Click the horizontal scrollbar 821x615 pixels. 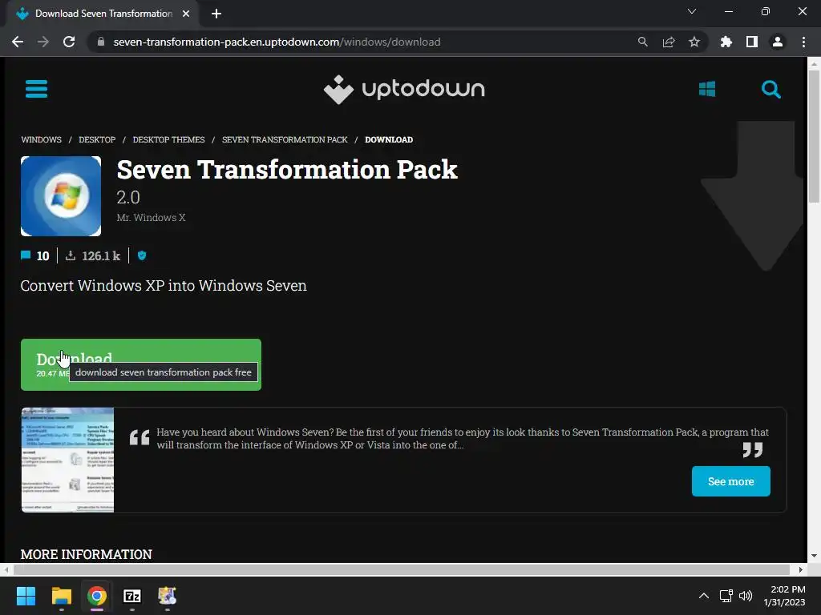pyautogui.click(x=400, y=569)
